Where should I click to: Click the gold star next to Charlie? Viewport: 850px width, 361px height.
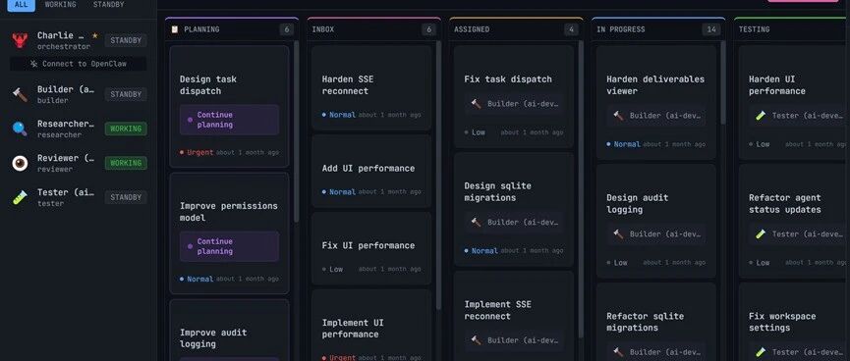click(x=95, y=35)
